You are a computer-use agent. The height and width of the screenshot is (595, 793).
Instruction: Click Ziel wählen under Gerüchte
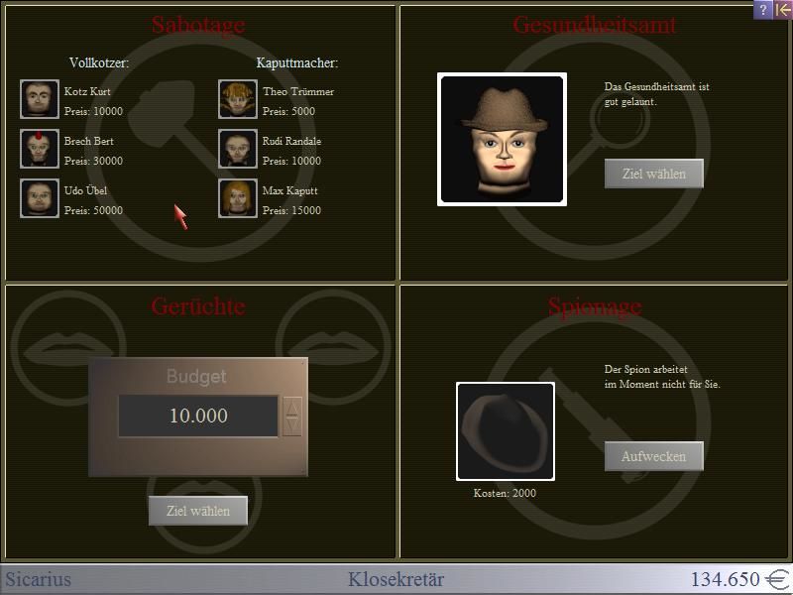[197, 511]
